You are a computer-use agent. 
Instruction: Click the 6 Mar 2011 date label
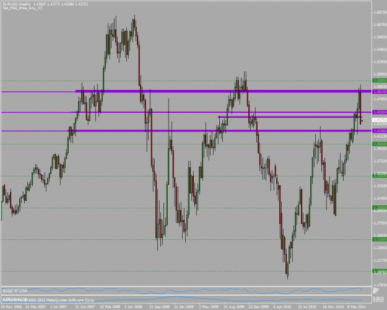point(357,307)
